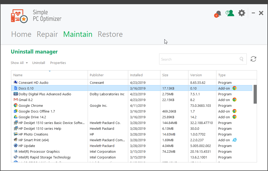Click the HP Deskjet 1510 Help icon
Image resolution: width=268 pixels, height=171 pixels.
click(15, 128)
